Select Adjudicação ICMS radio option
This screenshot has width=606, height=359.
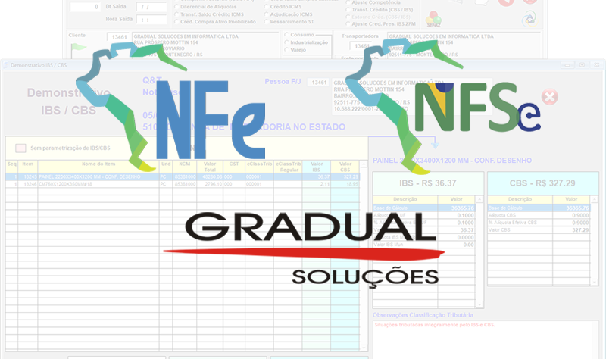tap(267, 14)
